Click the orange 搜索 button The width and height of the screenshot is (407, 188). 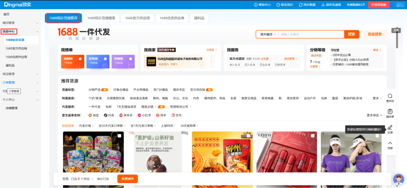coord(352,34)
